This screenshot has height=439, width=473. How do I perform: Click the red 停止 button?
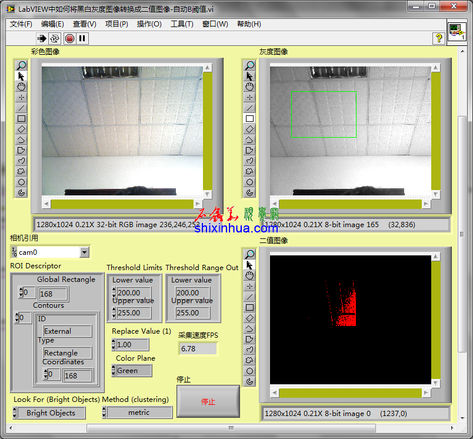[x=208, y=401]
